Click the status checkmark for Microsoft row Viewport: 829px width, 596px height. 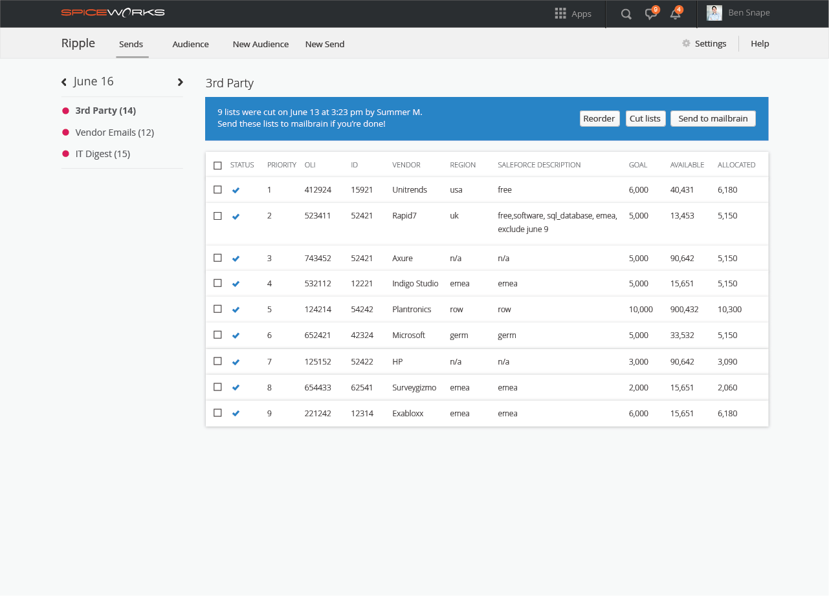pos(236,335)
